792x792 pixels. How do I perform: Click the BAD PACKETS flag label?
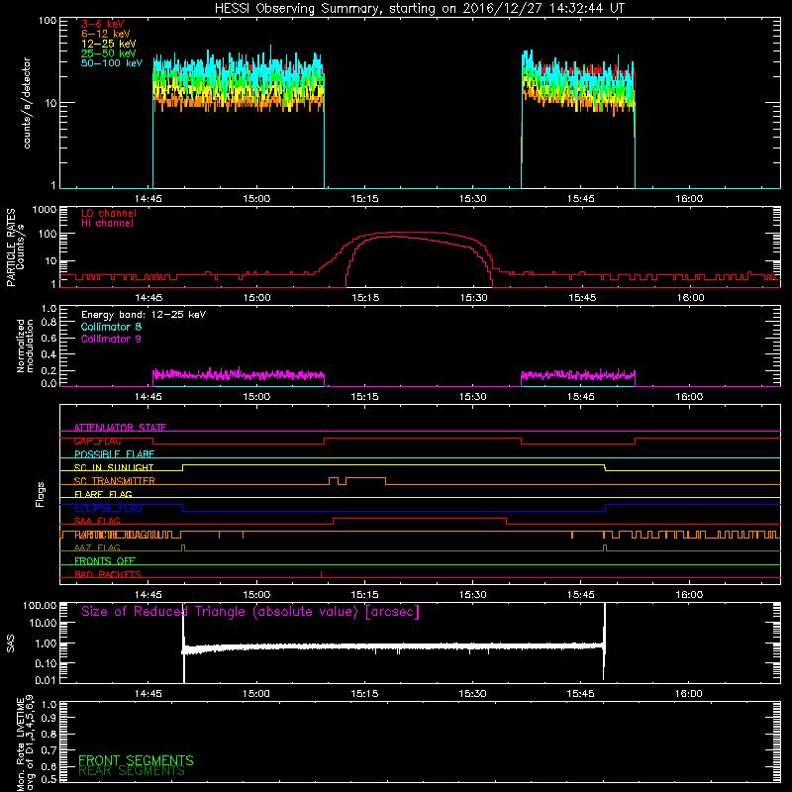(108, 574)
